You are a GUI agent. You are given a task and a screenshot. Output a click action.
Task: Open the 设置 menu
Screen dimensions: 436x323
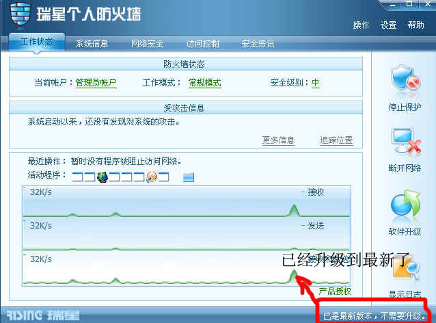(388, 25)
